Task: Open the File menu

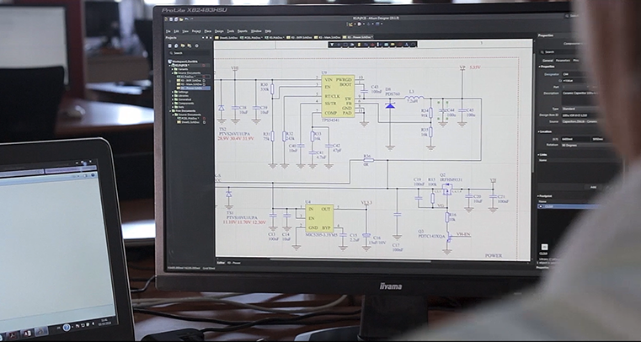Action: click(168, 31)
